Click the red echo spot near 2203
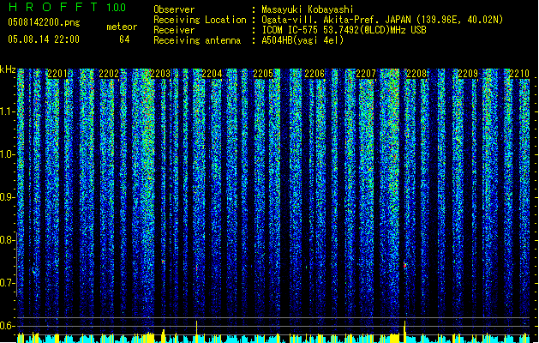Screen dimensions: 539x343 163,262
